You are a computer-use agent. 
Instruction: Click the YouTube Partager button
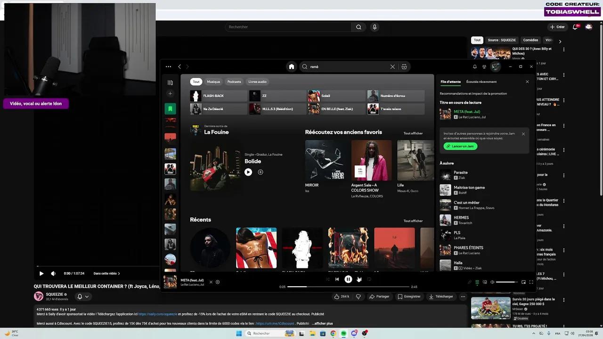click(x=380, y=297)
